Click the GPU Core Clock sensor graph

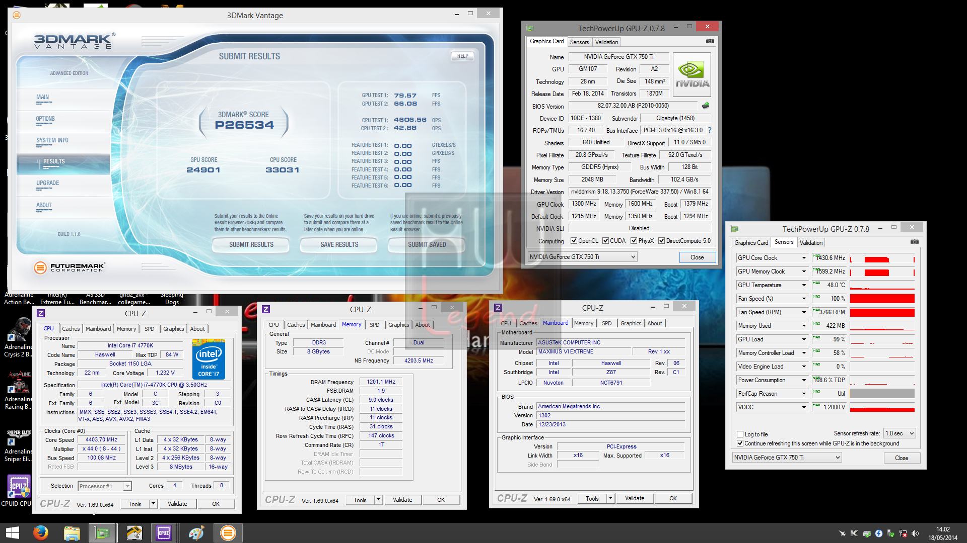pos(882,258)
